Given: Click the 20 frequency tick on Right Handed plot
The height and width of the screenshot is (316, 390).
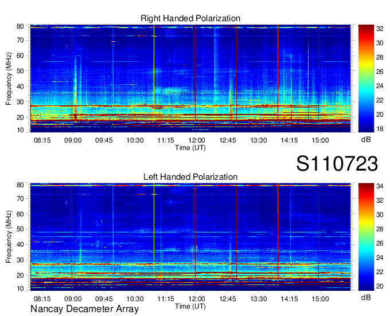Looking at the screenshot, I should click(x=20, y=117).
